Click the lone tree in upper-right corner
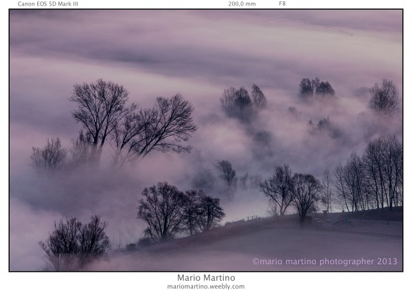The width and height of the screenshot is (412, 291). (x=383, y=96)
